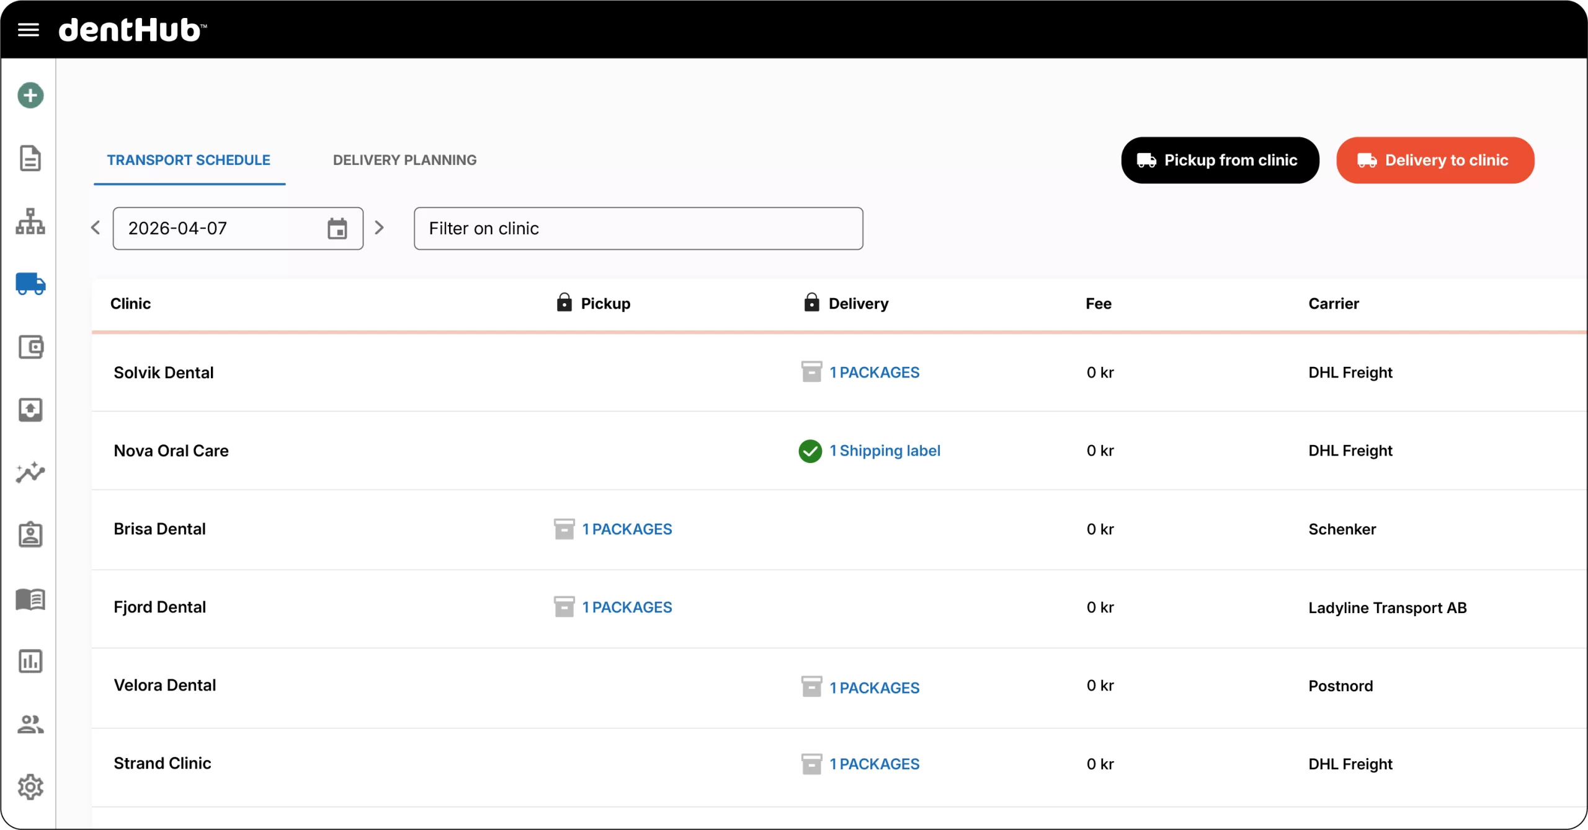Open the analytics sparkle chart icon
This screenshot has width=1588, height=830.
30,472
